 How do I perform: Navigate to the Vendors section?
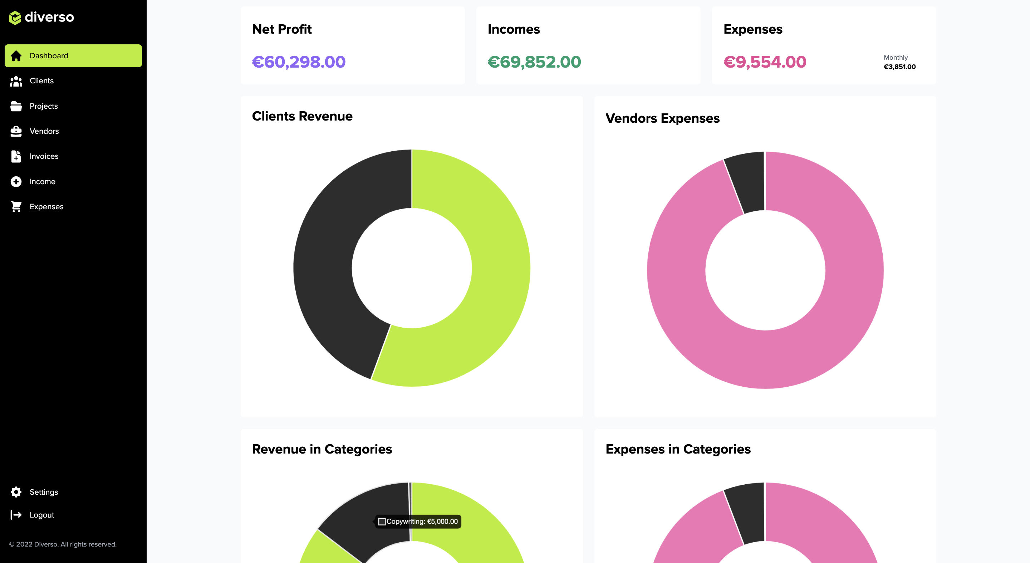point(73,131)
